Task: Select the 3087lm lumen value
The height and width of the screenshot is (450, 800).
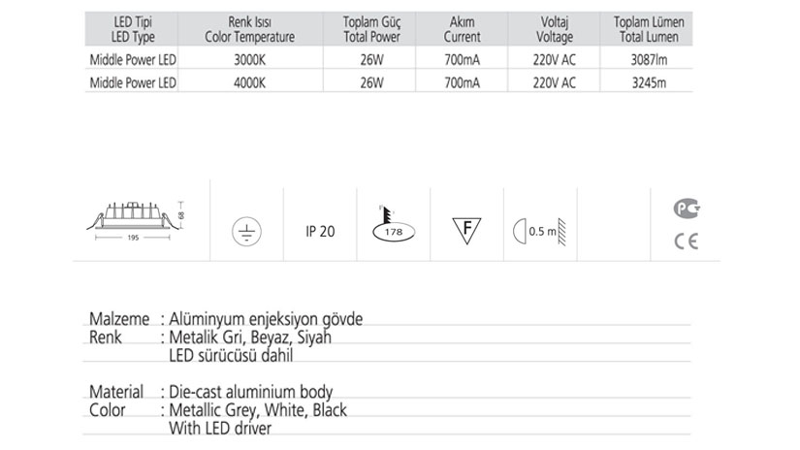Action: click(647, 60)
